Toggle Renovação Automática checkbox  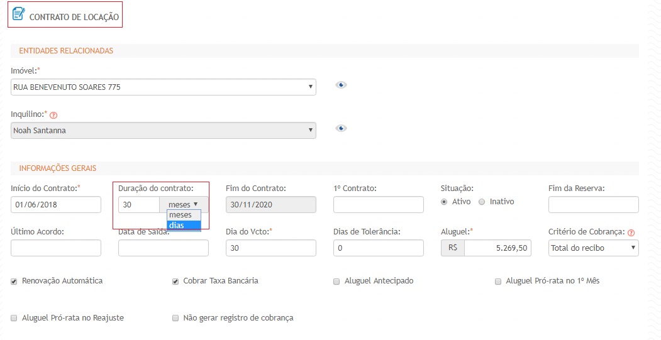pyautogui.click(x=14, y=282)
